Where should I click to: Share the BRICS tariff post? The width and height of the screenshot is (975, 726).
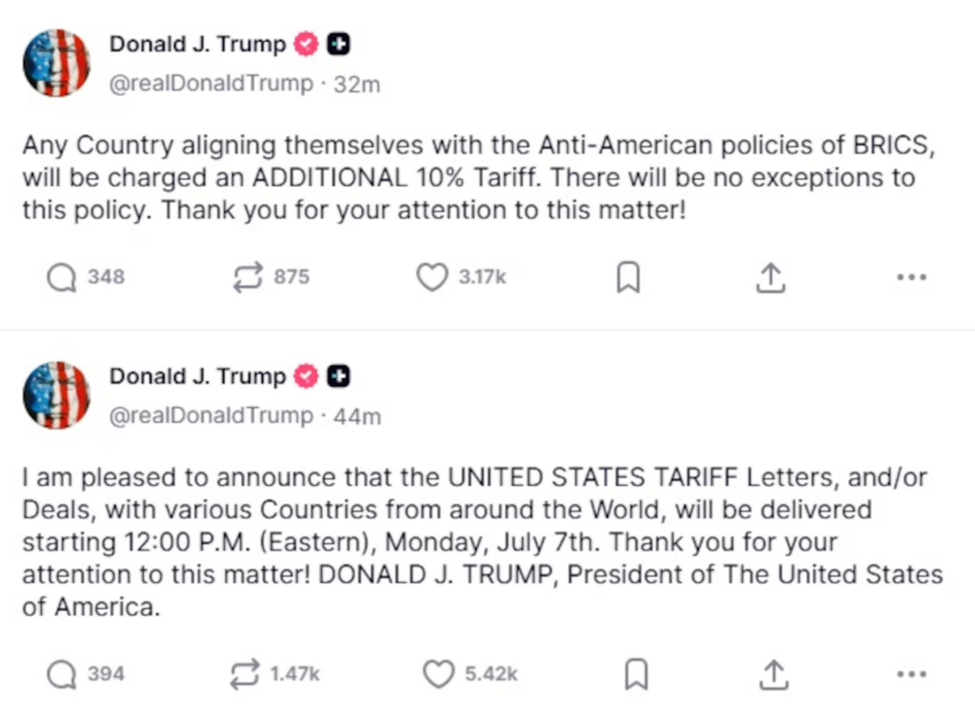[769, 277]
